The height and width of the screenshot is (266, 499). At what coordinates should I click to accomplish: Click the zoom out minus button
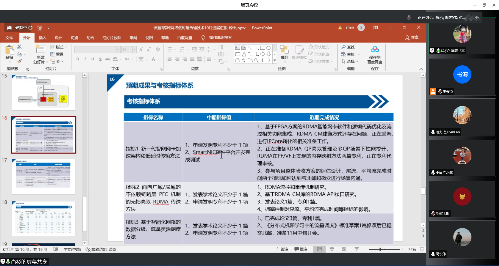click(x=366, y=249)
